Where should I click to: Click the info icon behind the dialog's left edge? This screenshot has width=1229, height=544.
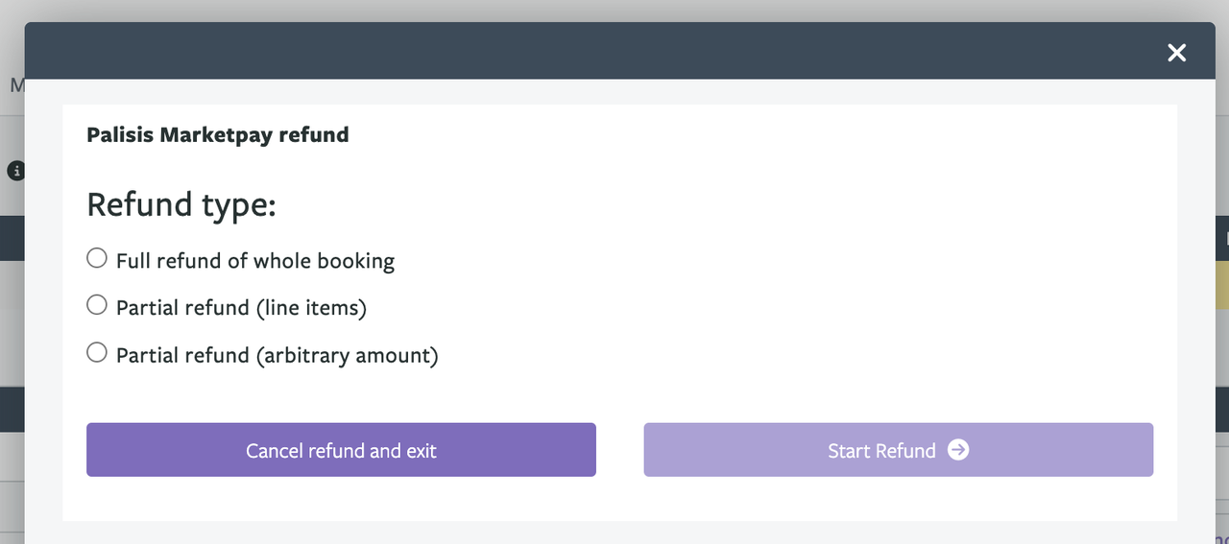pos(15,171)
